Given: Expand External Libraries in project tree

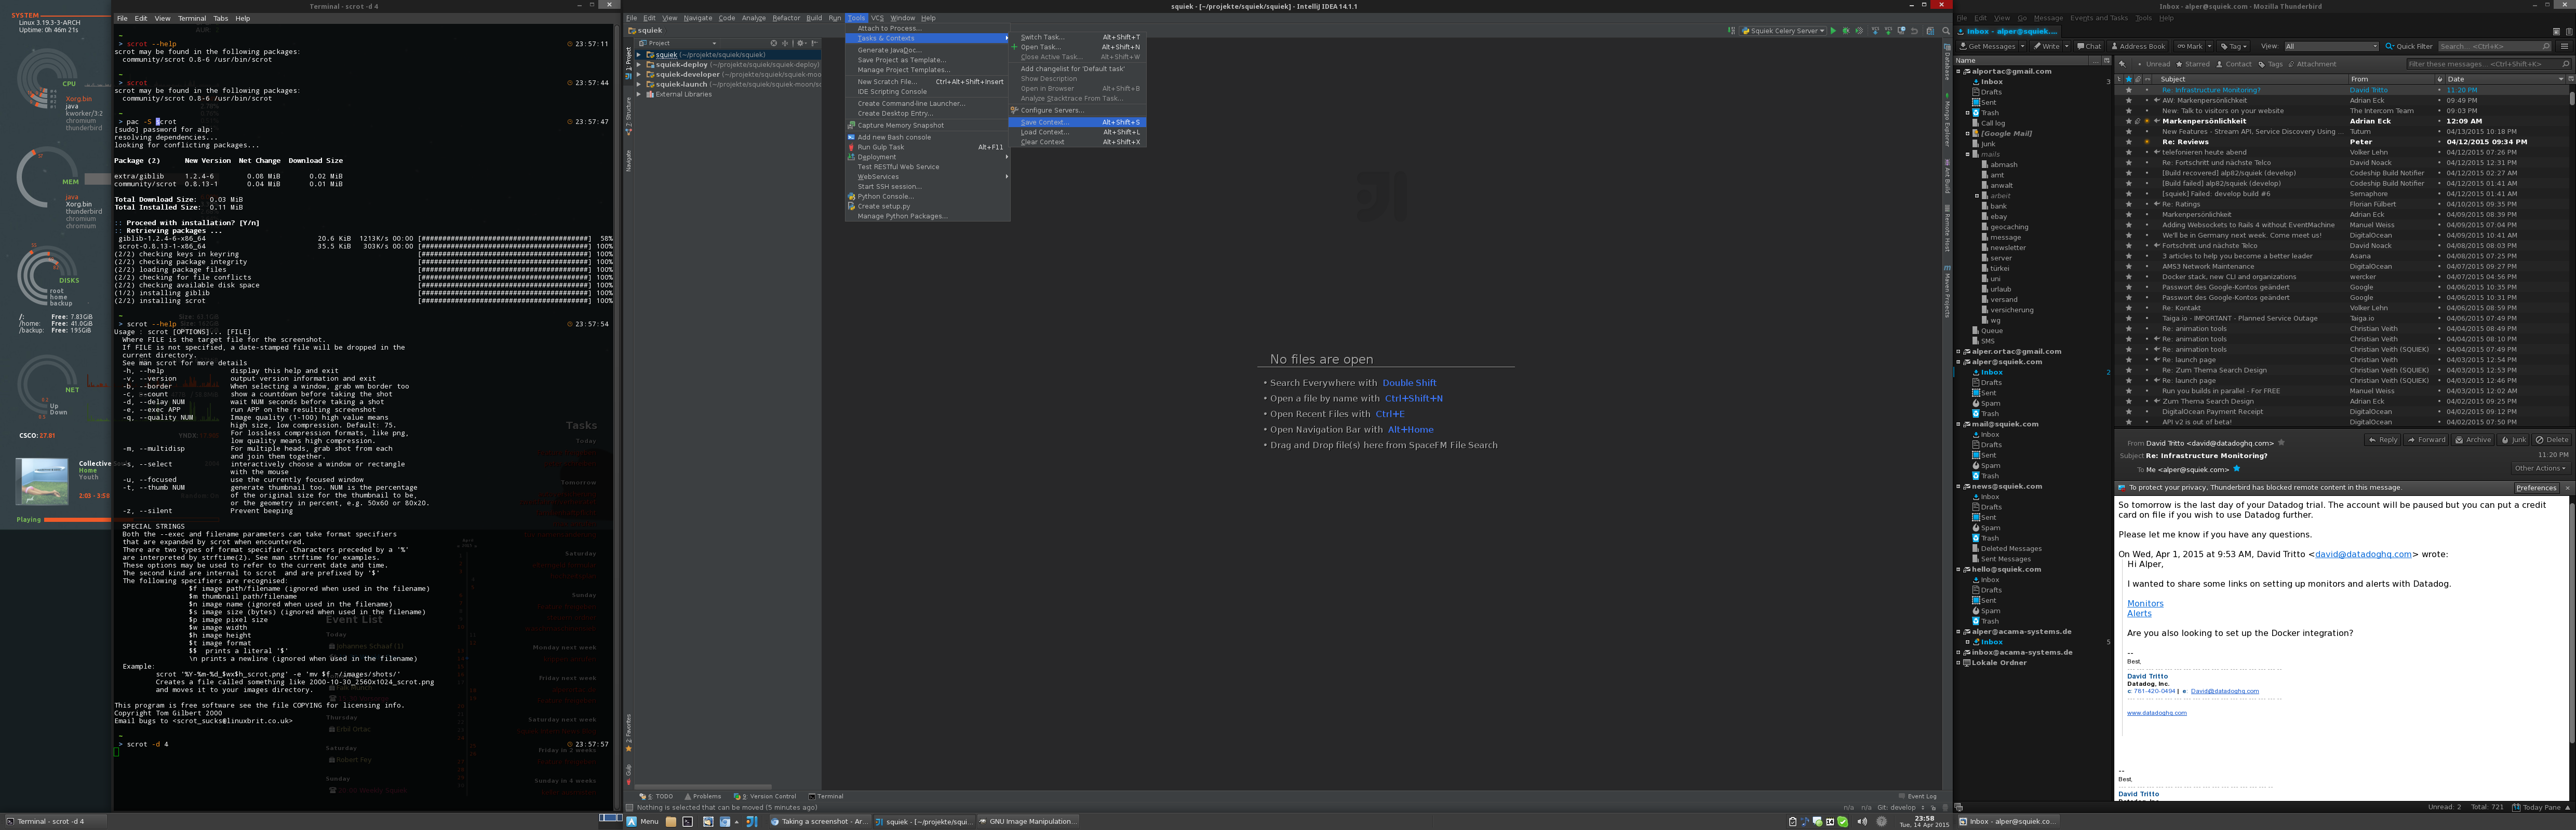Looking at the screenshot, I should tap(639, 94).
